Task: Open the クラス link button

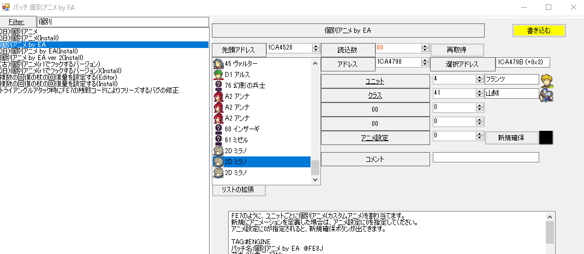Action: pos(375,95)
